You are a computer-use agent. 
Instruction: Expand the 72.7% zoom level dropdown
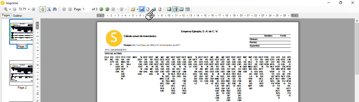pos(29,9)
